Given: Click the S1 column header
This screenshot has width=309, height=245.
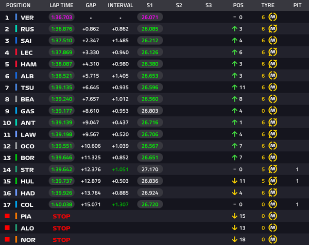Looking at the screenshot, I should 150,5.
